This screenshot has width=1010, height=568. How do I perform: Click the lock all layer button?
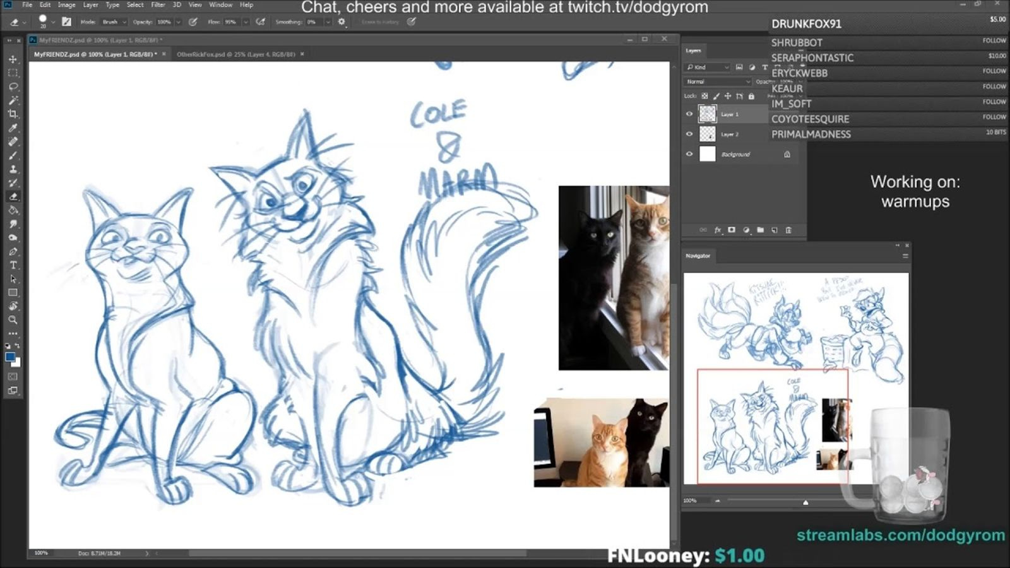751,97
